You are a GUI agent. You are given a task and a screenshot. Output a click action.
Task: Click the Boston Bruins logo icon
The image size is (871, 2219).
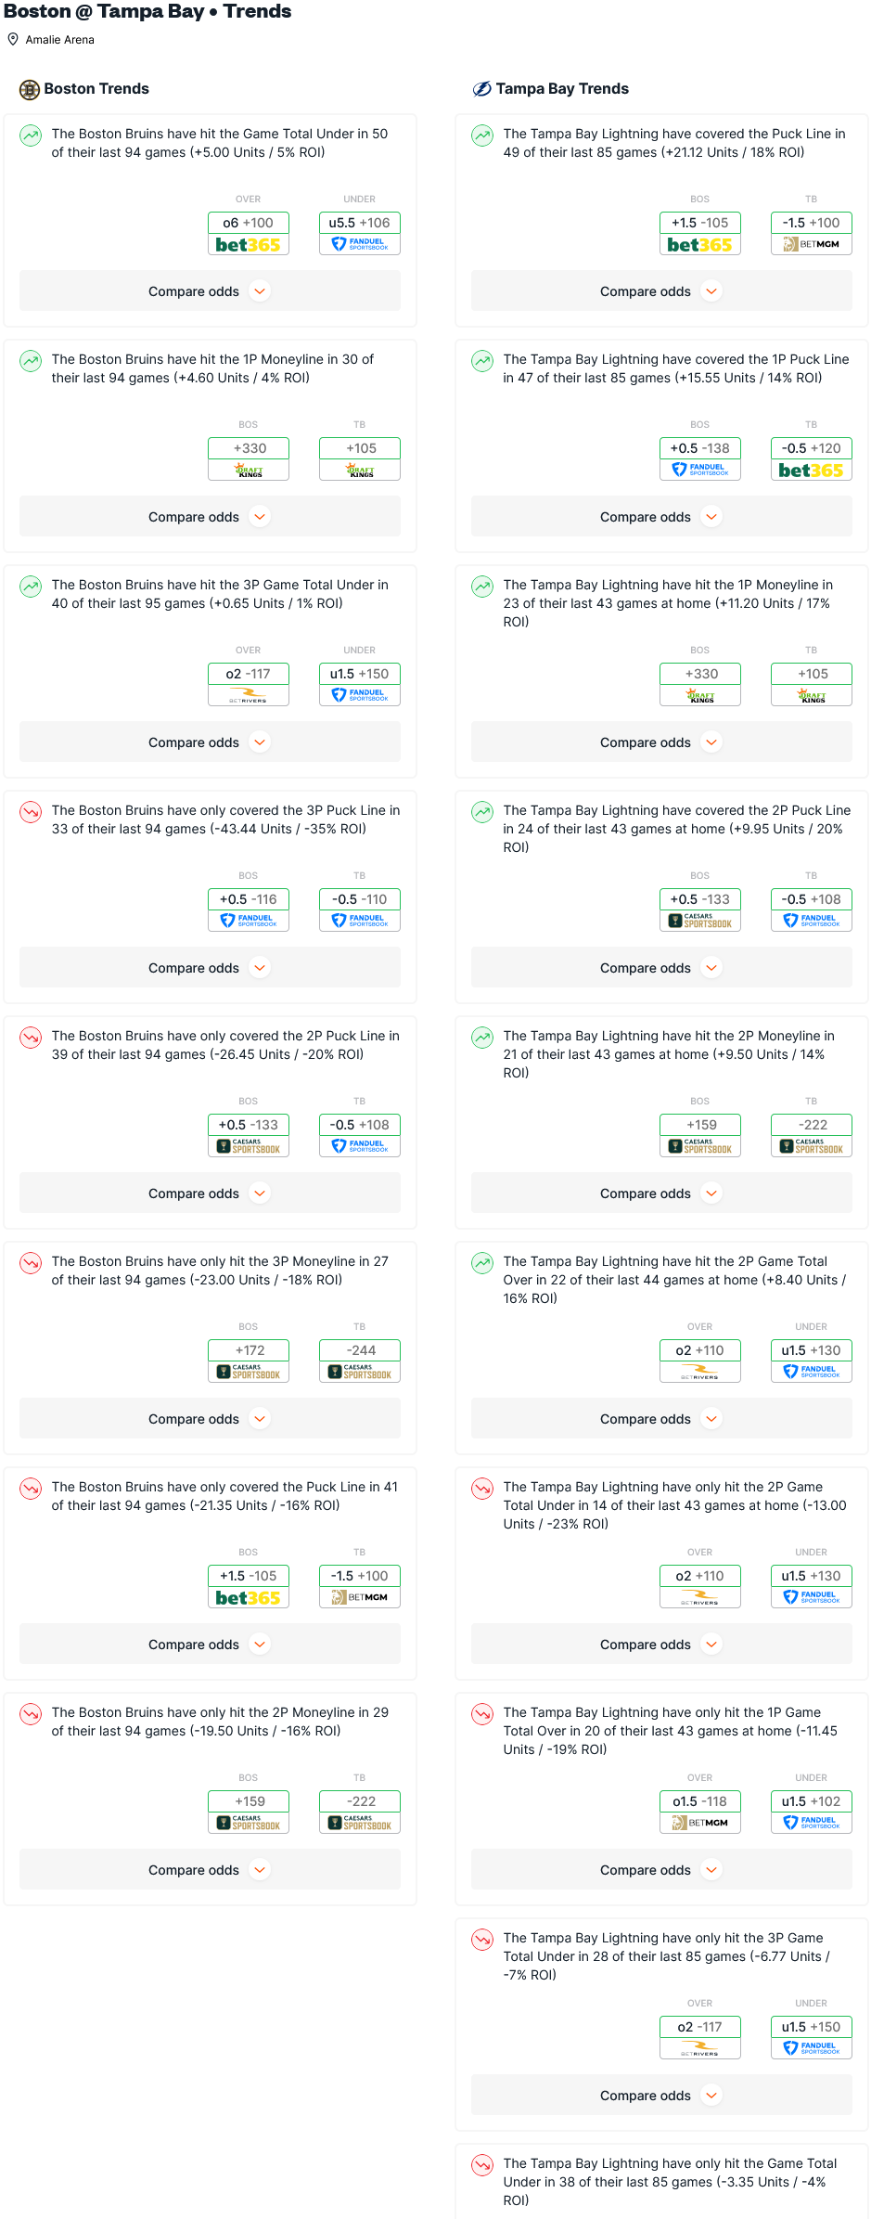(x=30, y=89)
